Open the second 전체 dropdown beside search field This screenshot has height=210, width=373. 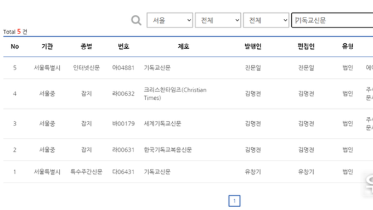pyautogui.click(x=266, y=20)
